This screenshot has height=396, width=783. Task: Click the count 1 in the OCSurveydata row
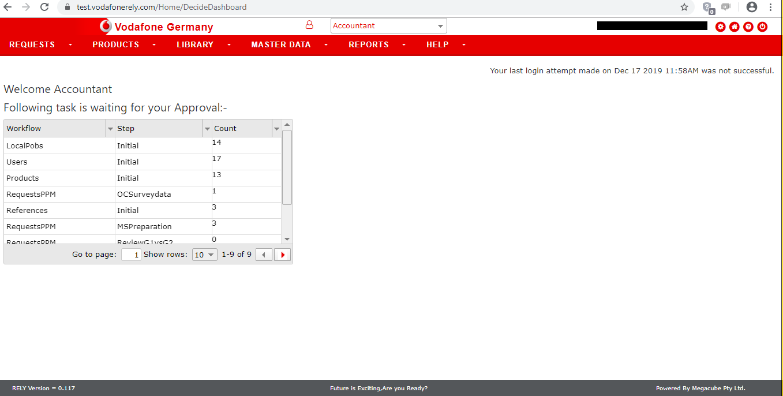point(215,190)
